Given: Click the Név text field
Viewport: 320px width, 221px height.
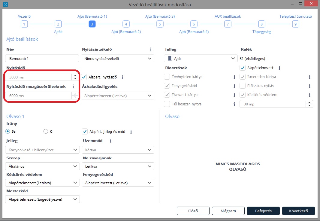Looking at the screenshot, I should tap(42, 58).
